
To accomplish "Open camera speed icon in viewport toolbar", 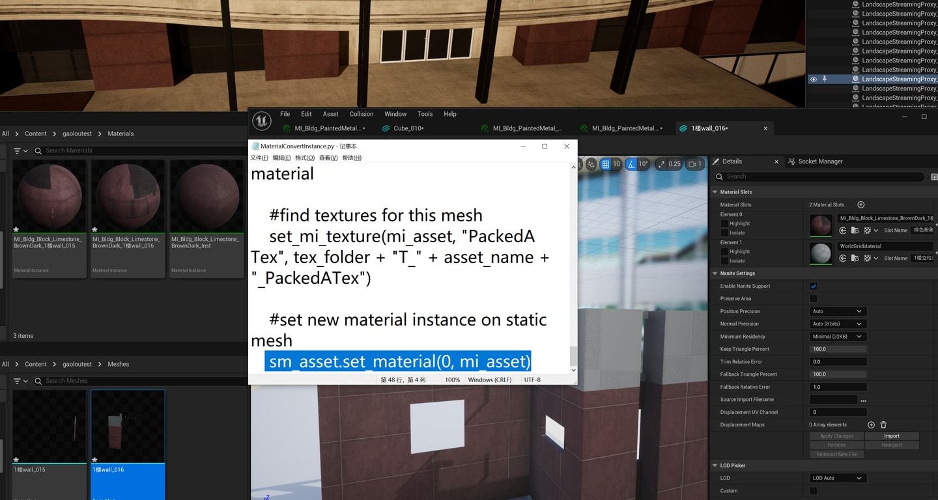I will [x=692, y=164].
